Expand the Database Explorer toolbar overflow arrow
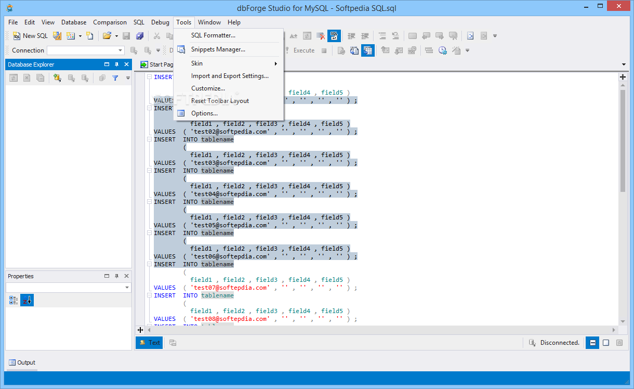Viewport: 634px width, 389px height. point(128,78)
